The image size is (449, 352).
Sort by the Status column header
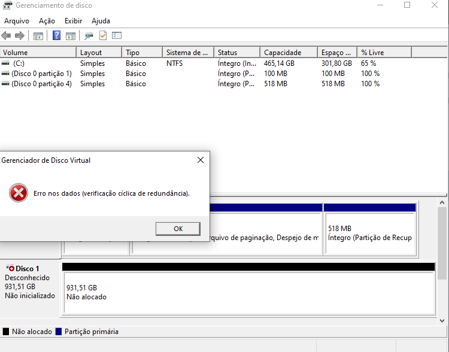(237, 53)
